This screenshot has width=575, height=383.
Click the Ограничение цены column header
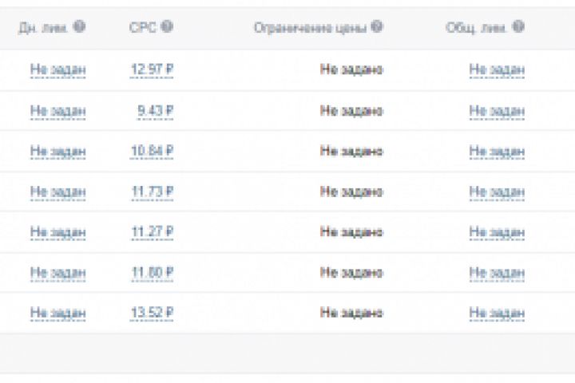[x=310, y=28]
